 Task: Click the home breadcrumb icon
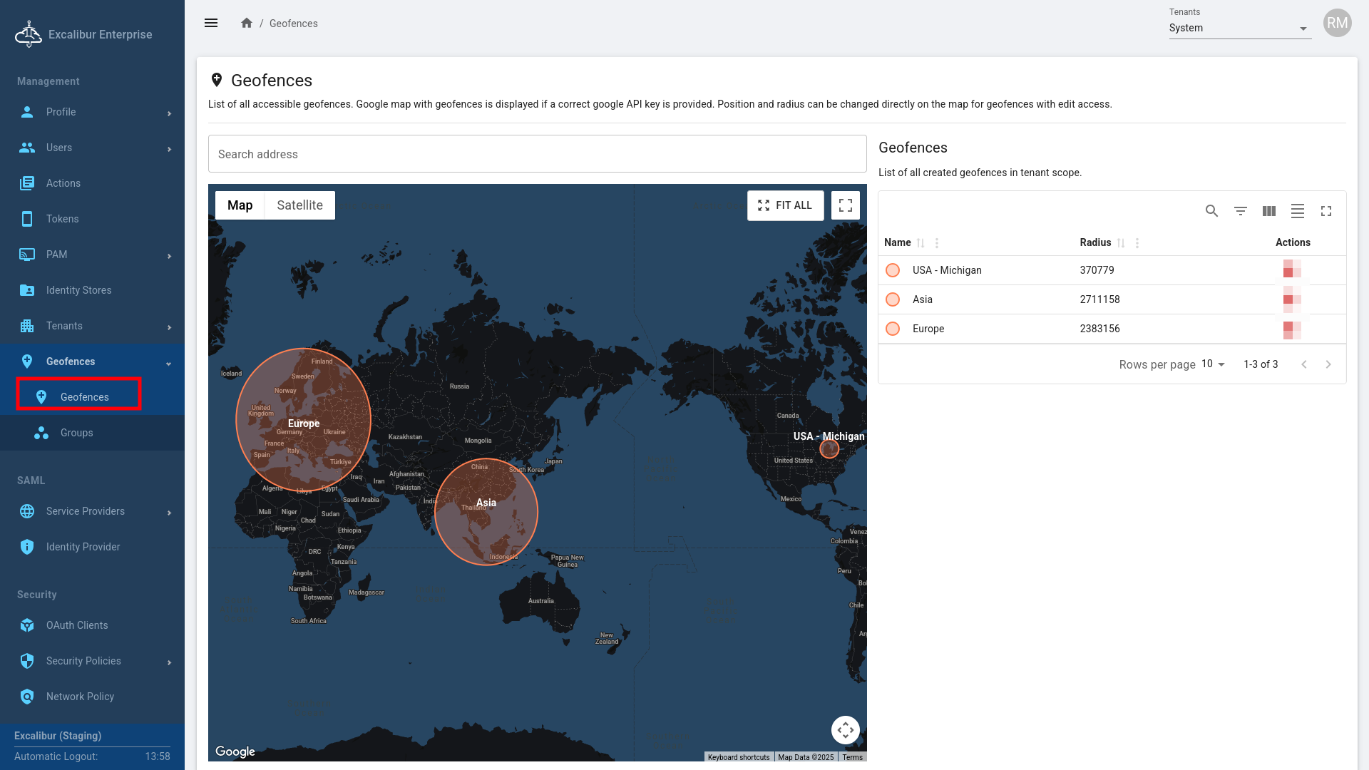click(x=247, y=23)
